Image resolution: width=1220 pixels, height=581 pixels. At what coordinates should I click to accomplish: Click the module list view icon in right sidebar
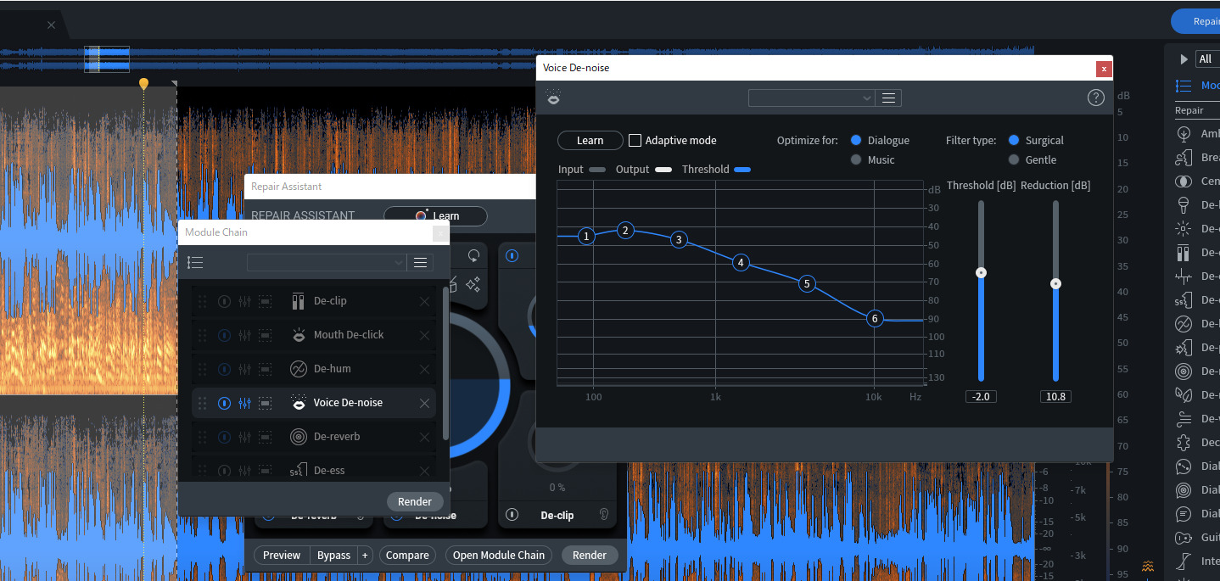(x=1184, y=86)
